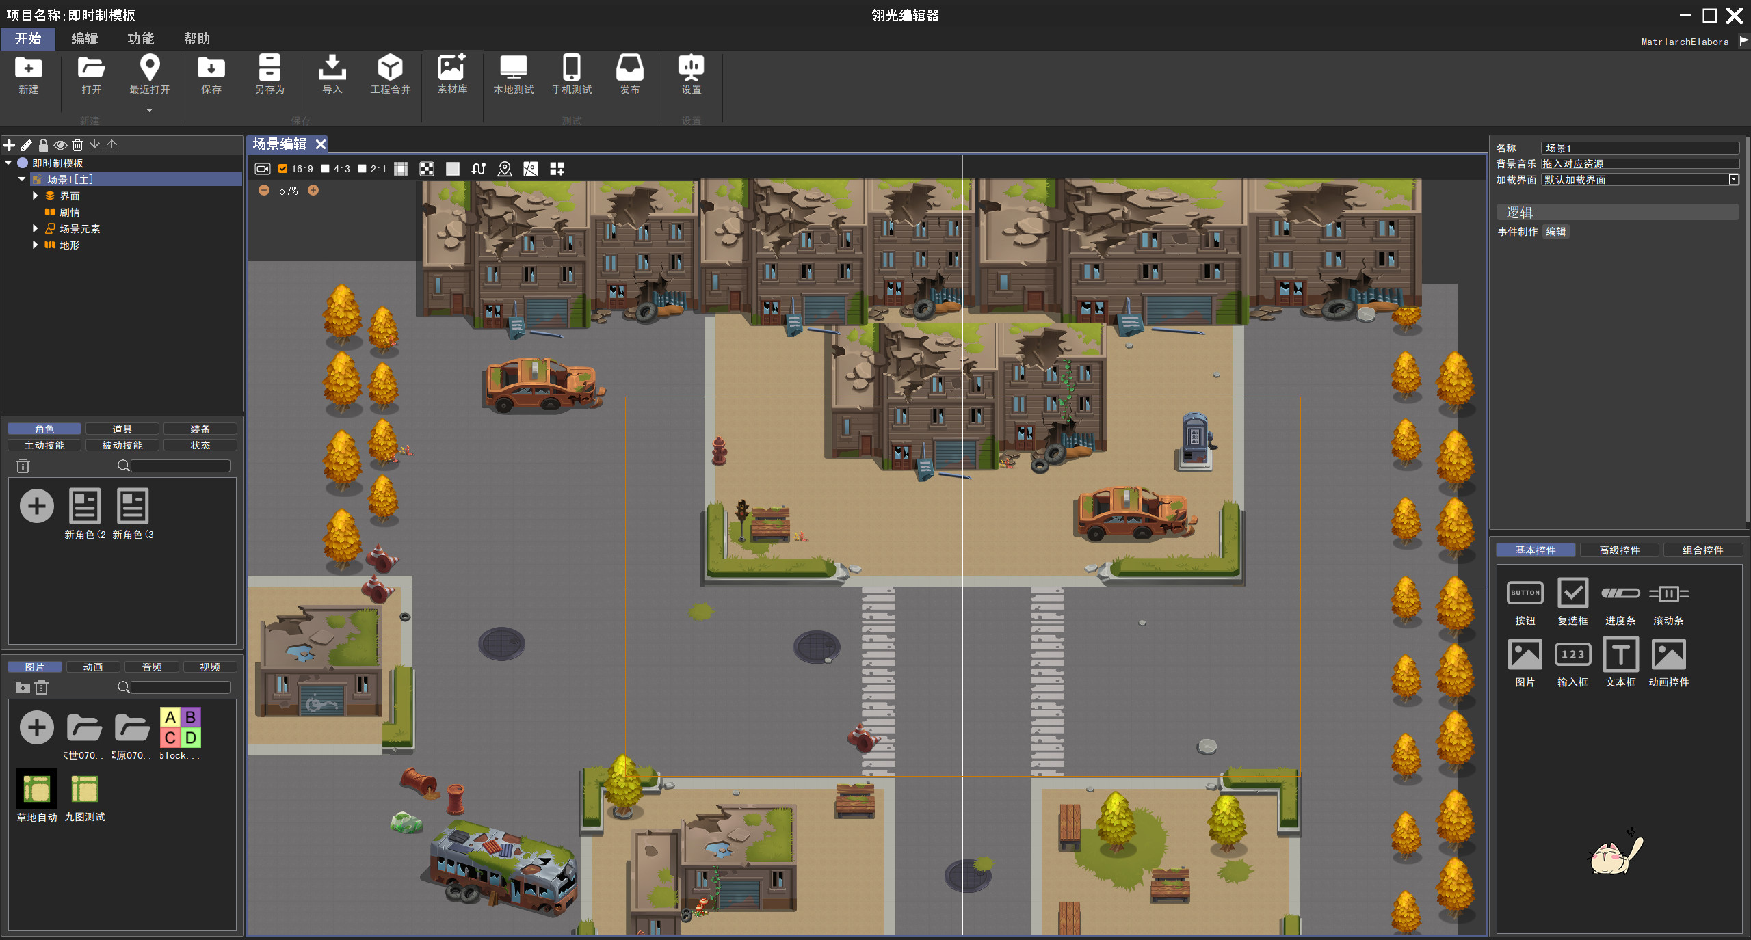The image size is (1751, 940).
Task: Click the 文本框 text box control
Action: [x=1620, y=655]
